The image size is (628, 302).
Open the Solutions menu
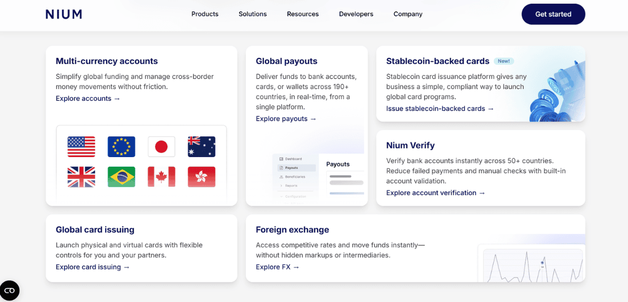point(253,14)
